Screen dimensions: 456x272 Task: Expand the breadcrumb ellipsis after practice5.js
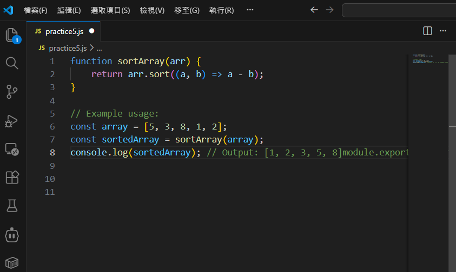tap(99, 48)
